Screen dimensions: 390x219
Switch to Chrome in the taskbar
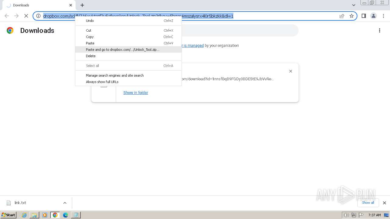pyautogui.click(x=55, y=215)
